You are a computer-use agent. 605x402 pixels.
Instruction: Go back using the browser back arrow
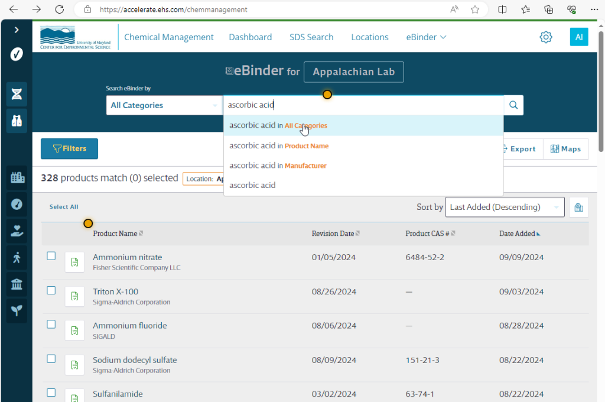tap(14, 9)
